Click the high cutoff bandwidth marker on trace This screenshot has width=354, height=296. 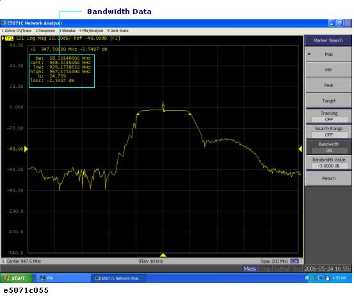coord(190,114)
